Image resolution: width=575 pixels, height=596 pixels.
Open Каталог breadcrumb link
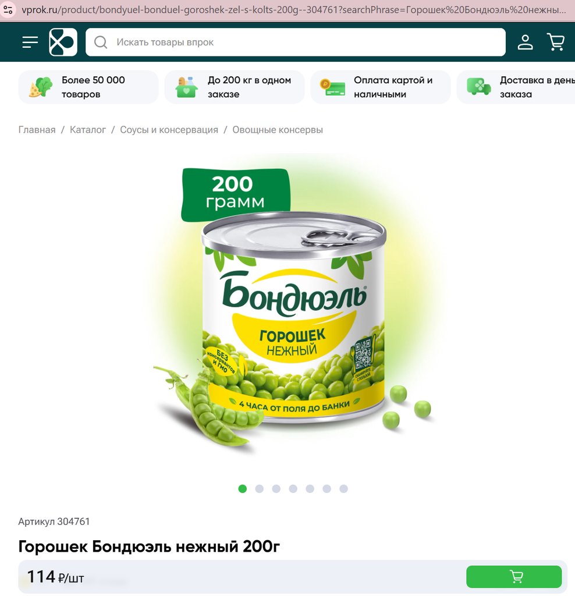(88, 130)
